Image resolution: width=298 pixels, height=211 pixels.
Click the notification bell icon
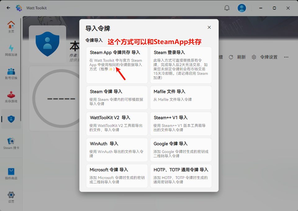(x=227, y=8)
